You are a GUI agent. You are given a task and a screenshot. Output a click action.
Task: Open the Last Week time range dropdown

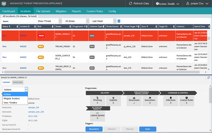(x=104, y=21)
